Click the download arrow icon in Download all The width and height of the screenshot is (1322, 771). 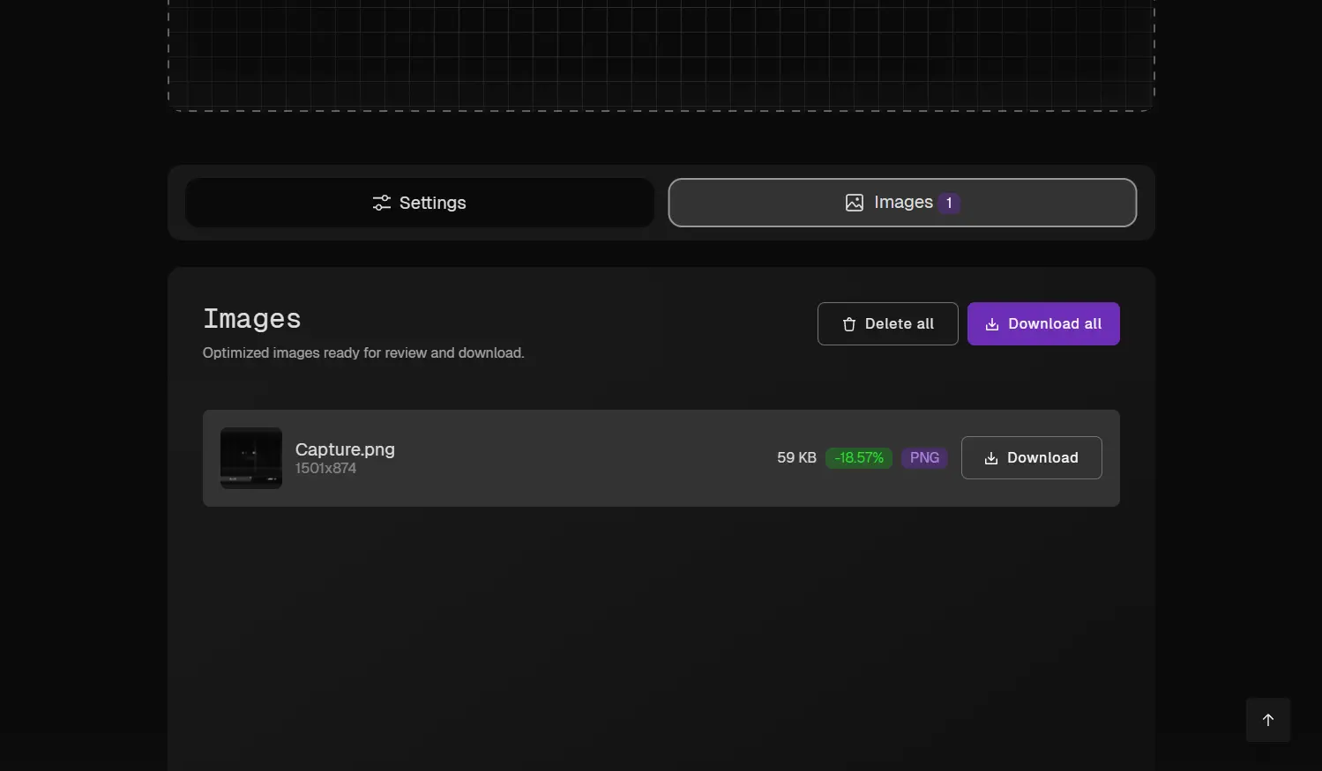(991, 324)
